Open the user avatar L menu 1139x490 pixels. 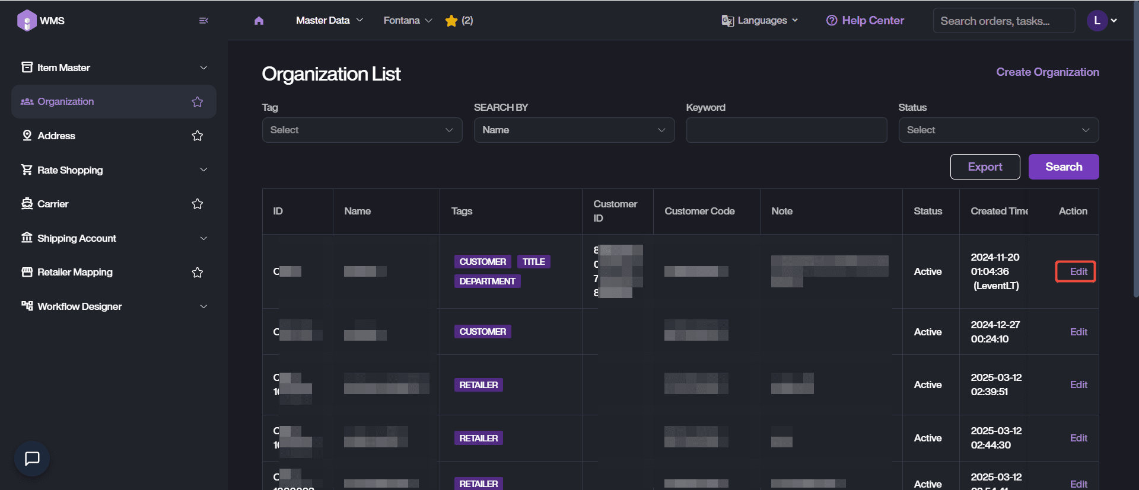coord(1097,21)
